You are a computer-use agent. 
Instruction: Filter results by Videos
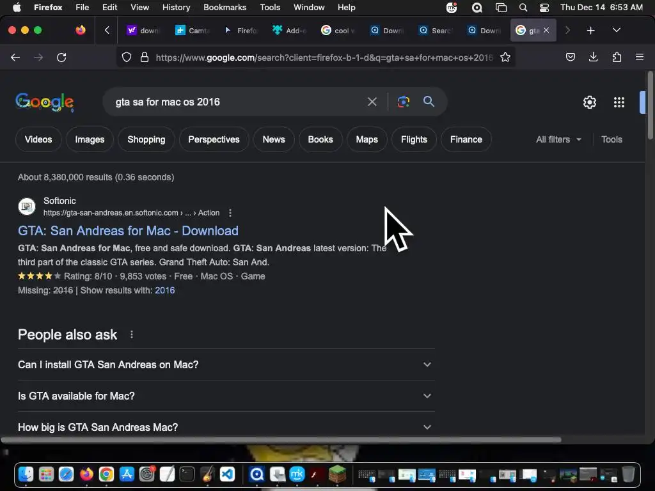(38, 139)
